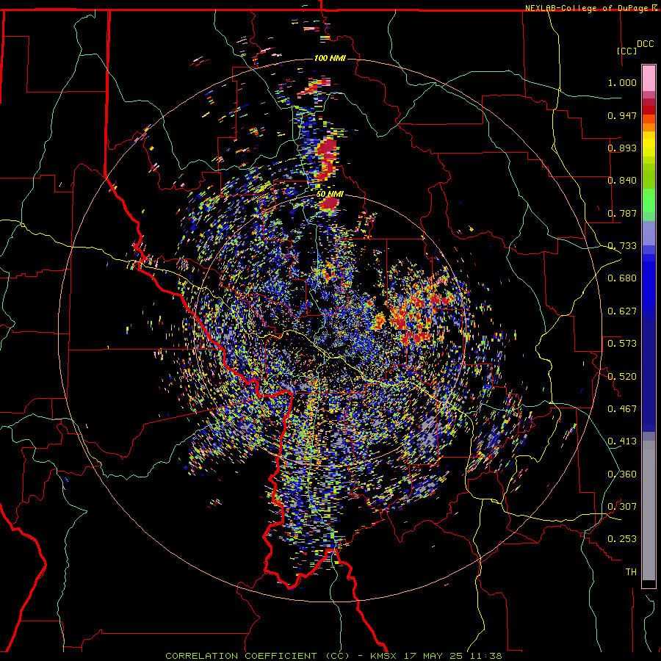Click the 100 NMI range ring label

[330, 58]
